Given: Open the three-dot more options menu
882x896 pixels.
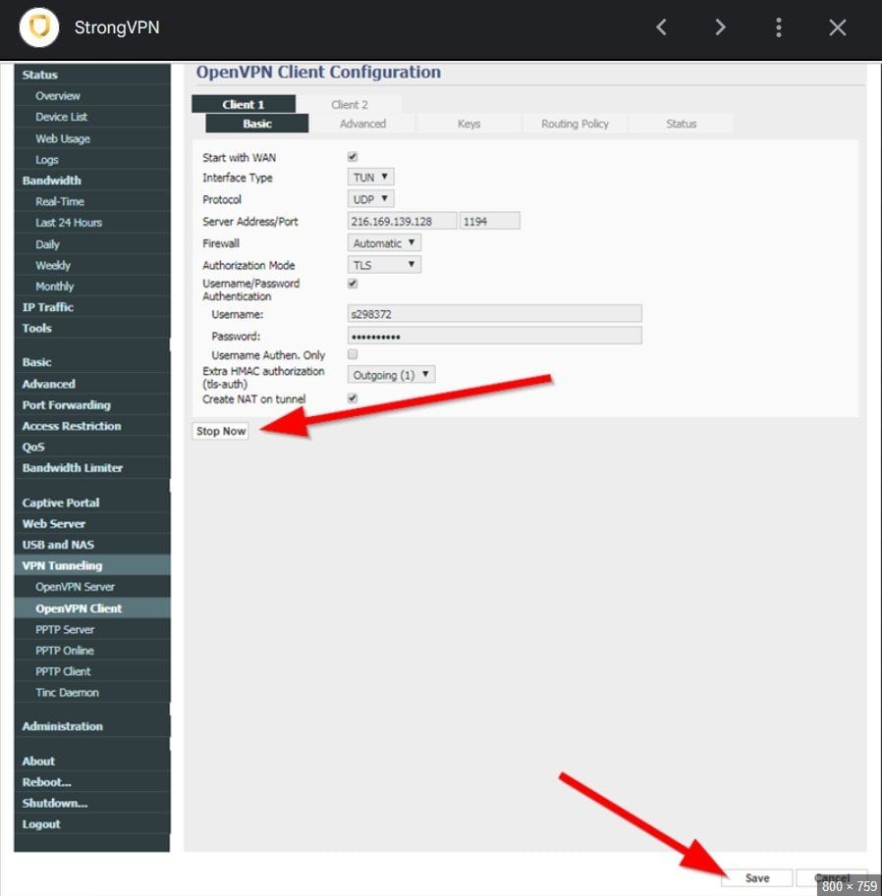Looking at the screenshot, I should click(x=779, y=26).
